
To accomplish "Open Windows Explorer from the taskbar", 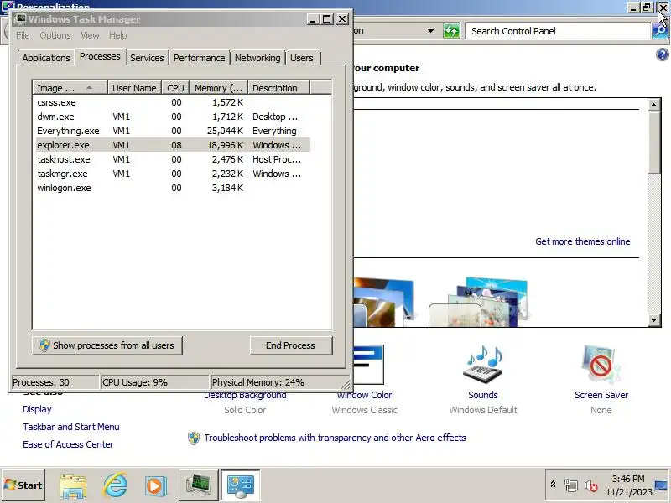I will click(x=73, y=485).
